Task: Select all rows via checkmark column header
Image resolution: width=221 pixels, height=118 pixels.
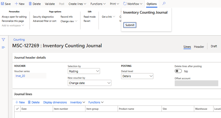Action: point(17,109)
